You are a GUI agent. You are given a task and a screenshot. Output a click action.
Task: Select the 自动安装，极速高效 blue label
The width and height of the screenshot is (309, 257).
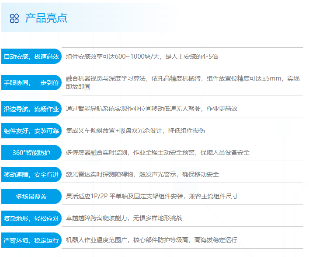[31, 56]
